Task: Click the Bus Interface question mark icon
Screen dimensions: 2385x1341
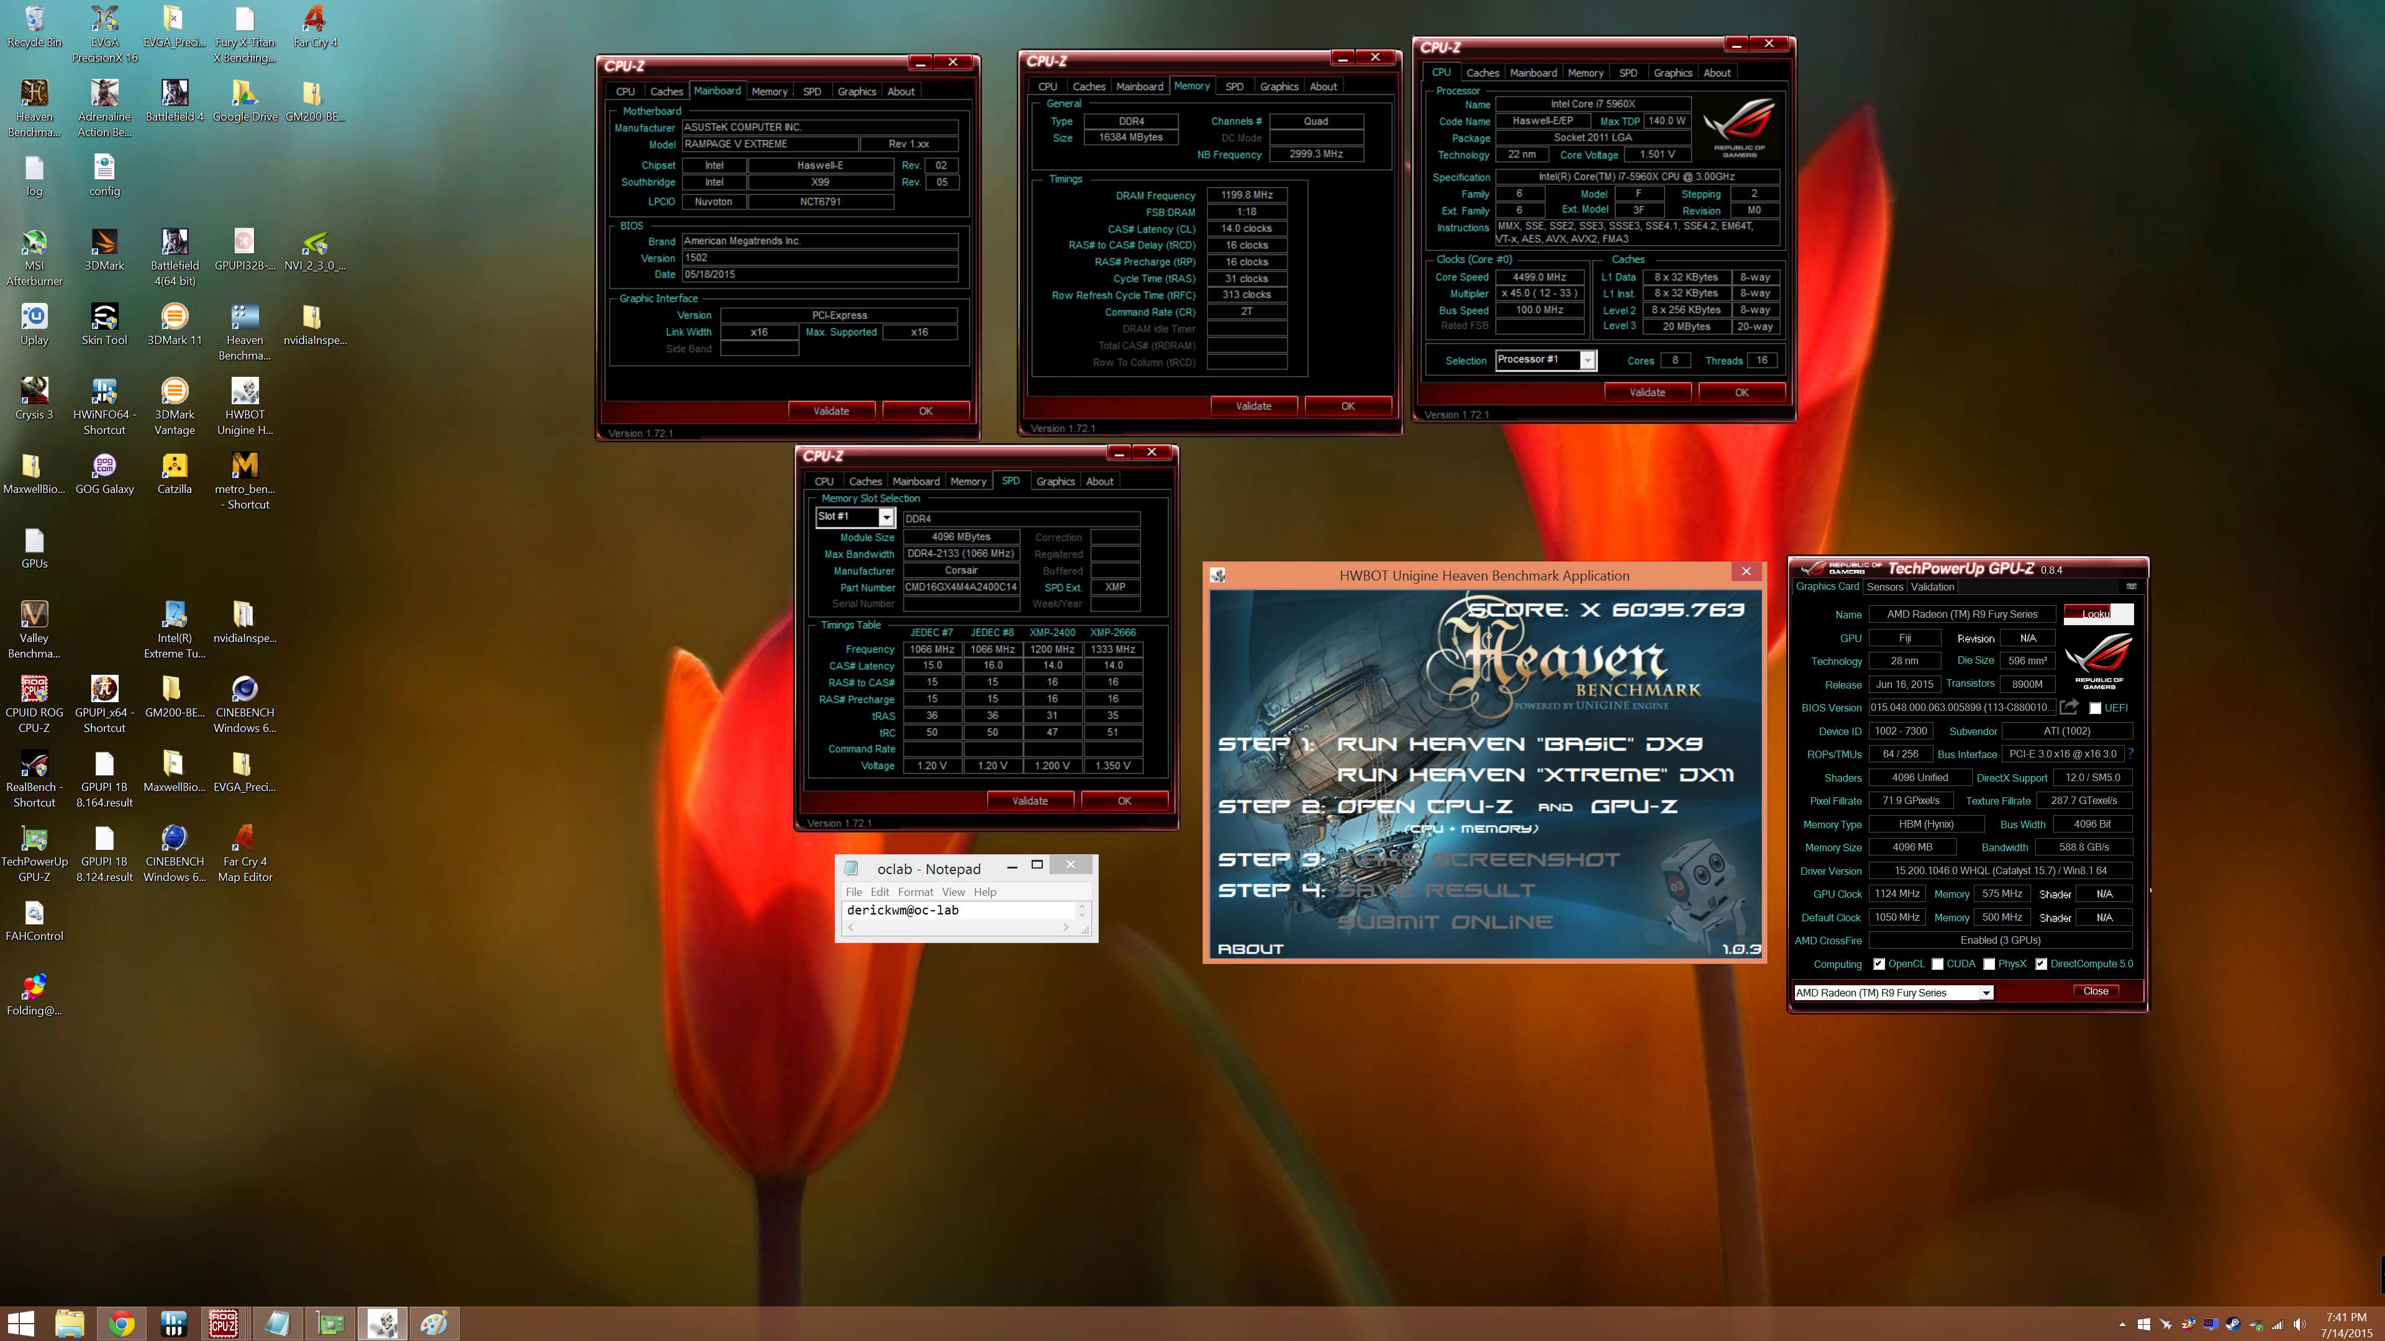Action: (2130, 753)
